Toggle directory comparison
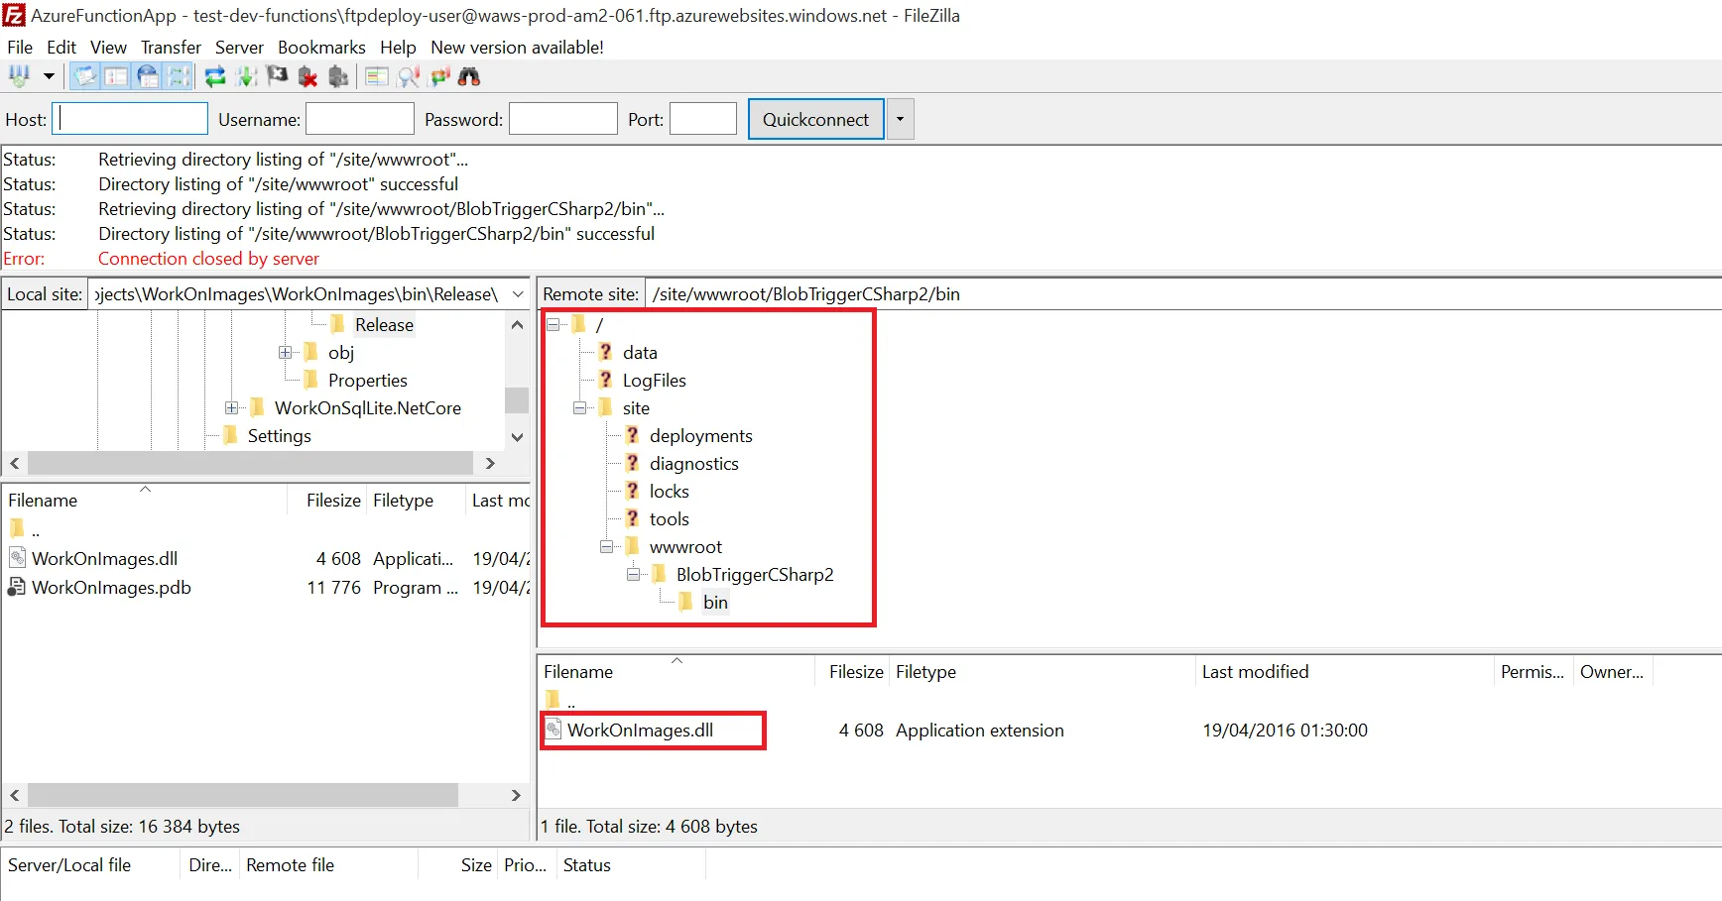Viewport: 1722px width, 901px height. click(x=408, y=76)
